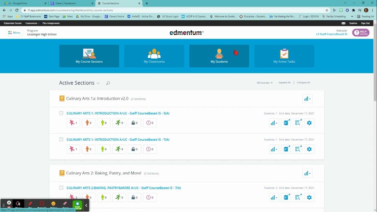Image resolution: width=377 pixels, height=212 pixels.
Task: Click the page vertical scrollbar
Action: point(375,62)
